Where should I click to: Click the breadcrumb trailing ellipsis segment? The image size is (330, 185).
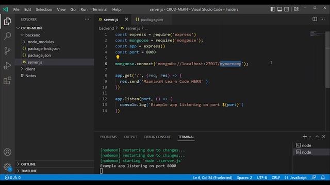146,28
